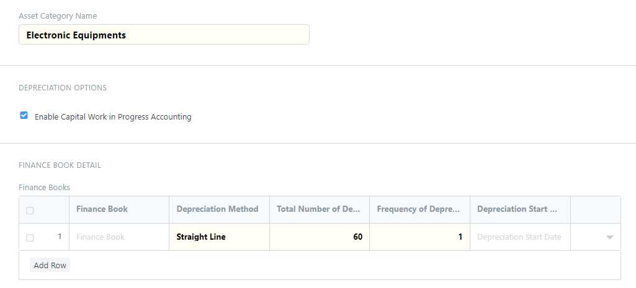Click the Frequency of Depreciation column header
Image resolution: width=636 pixels, height=288 pixels.
click(x=419, y=209)
